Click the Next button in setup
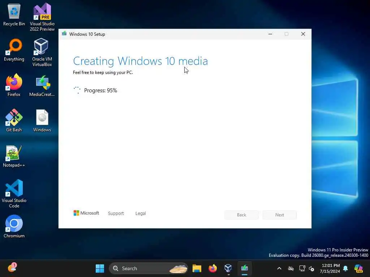The image size is (370, 277). tap(280, 215)
